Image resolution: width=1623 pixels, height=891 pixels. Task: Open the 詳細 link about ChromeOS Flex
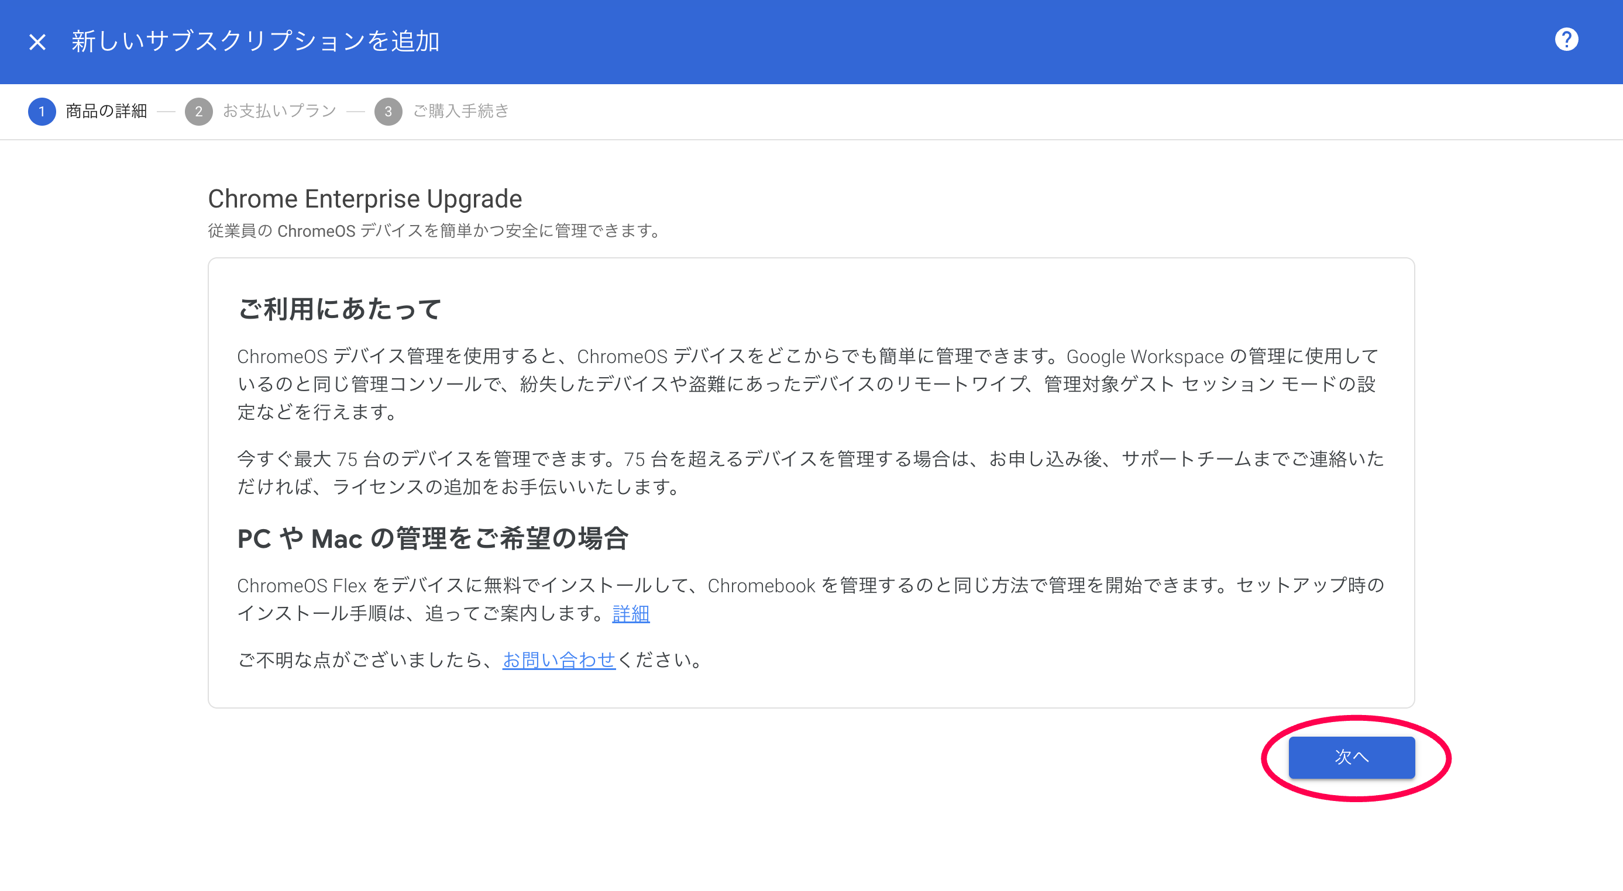pyautogui.click(x=631, y=613)
